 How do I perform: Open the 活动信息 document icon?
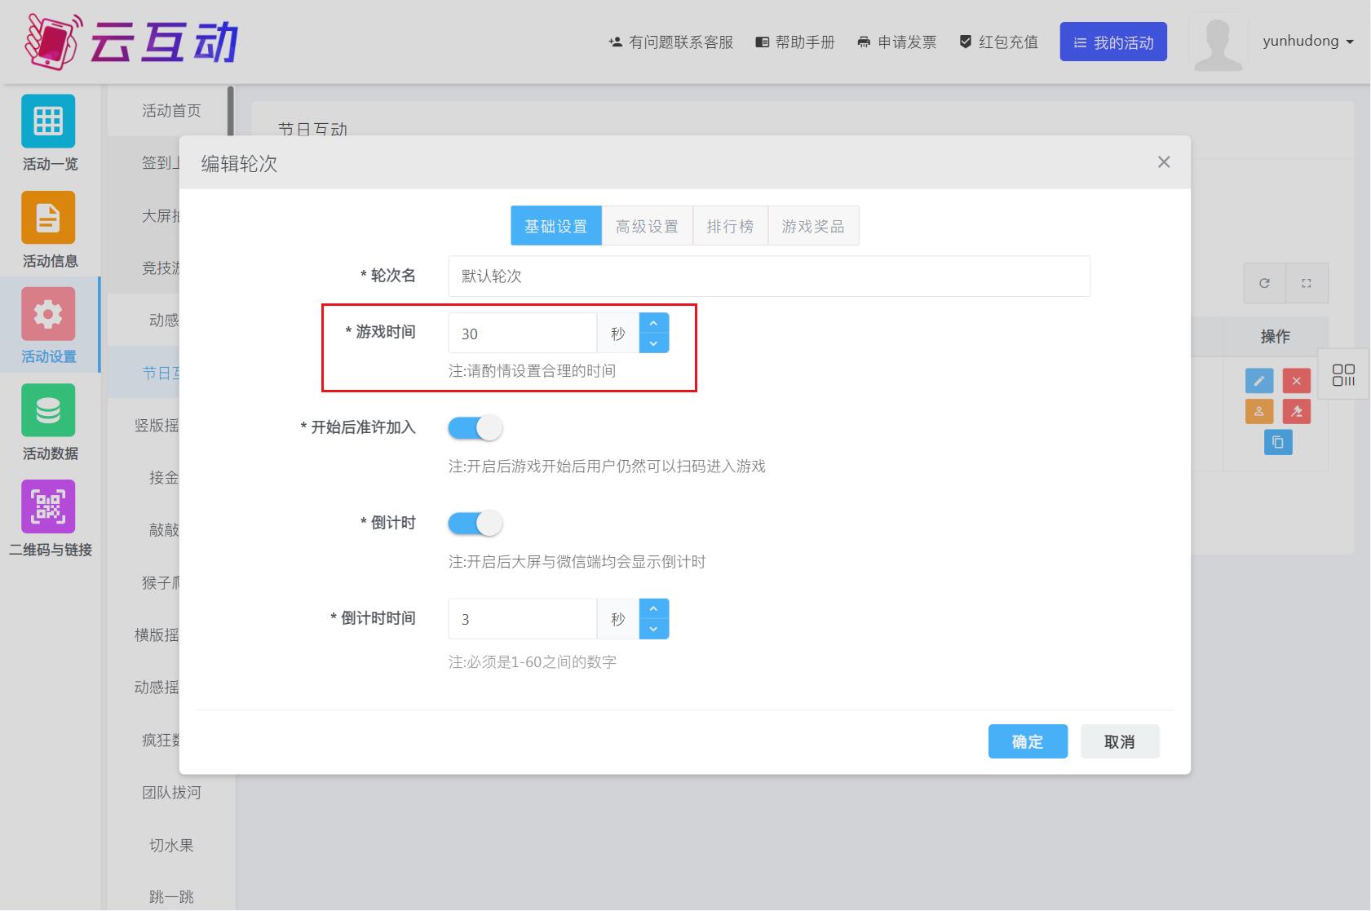pos(48,218)
